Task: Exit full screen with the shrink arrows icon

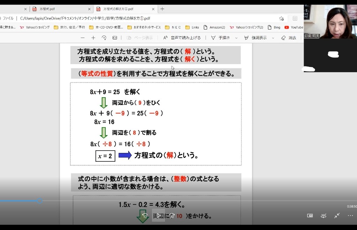Action: tap(337, 216)
